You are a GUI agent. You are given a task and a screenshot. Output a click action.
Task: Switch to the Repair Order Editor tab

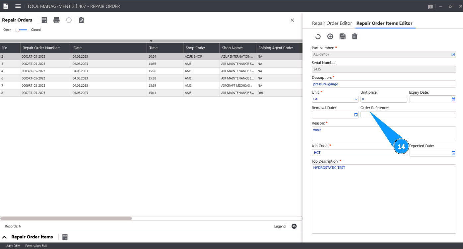[332, 23]
